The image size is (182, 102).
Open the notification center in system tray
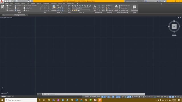[x=179, y=100]
